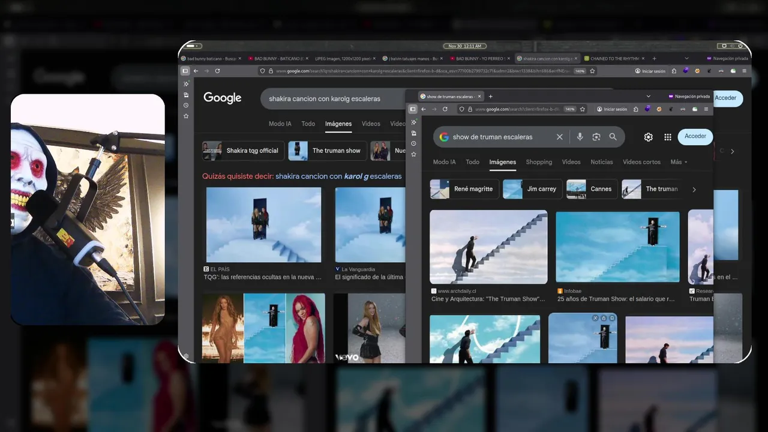This screenshot has width=768, height=432.
Task: Select the Noticias results tab
Action: pos(602,162)
